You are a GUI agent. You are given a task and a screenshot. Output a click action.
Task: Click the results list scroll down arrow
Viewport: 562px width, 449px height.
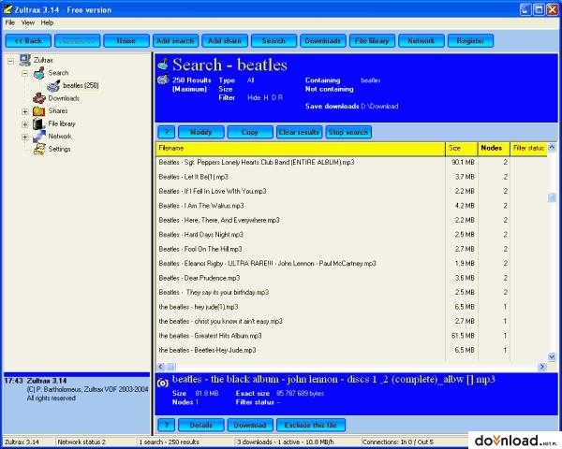(x=552, y=356)
